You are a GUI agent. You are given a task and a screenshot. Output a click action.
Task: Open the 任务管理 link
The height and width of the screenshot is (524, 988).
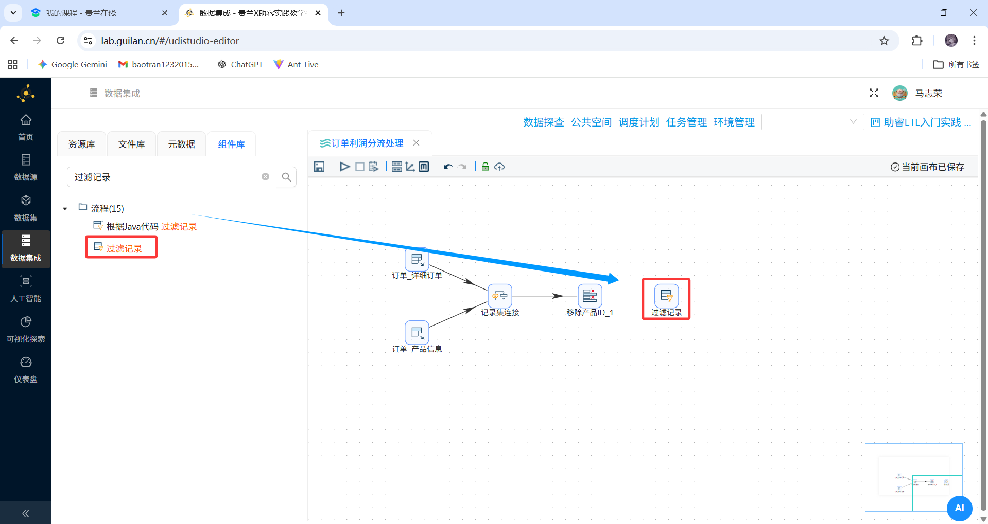[x=687, y=122]
